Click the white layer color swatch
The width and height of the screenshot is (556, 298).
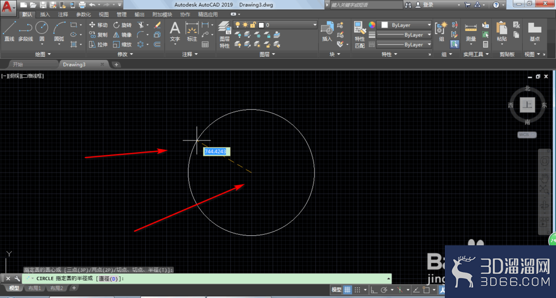[x=261, y=25]
